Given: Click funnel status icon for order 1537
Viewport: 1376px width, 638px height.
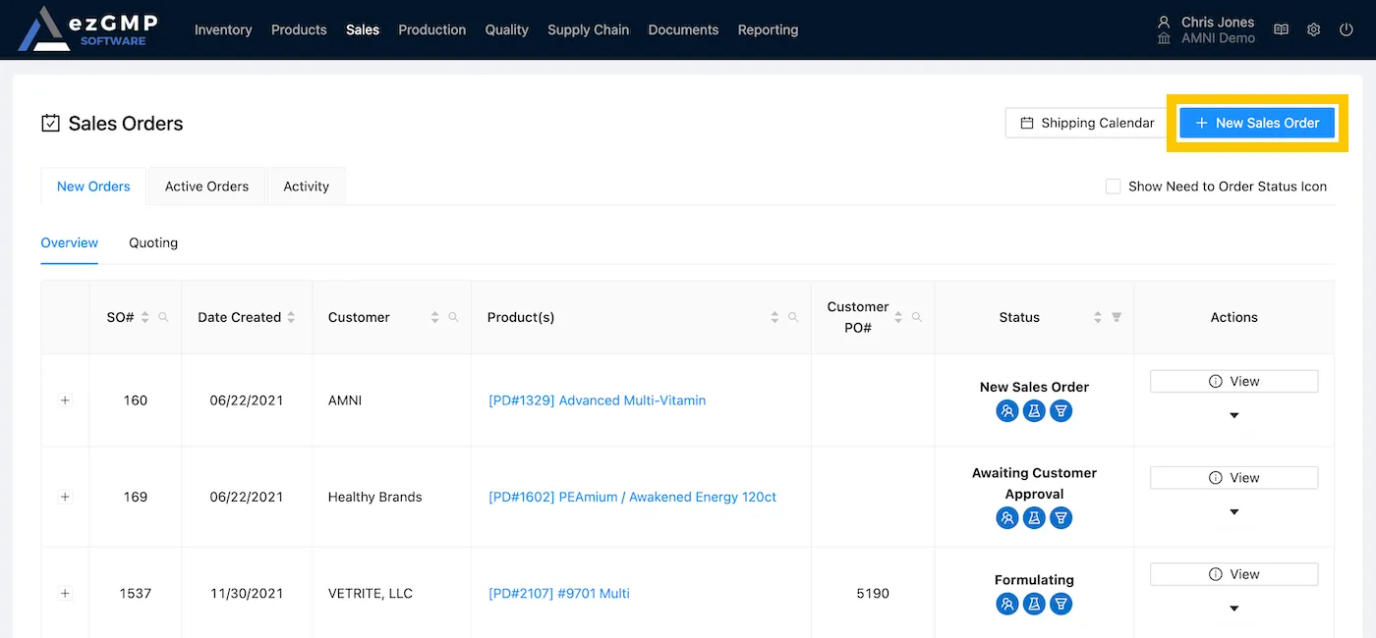Looking at the screenshot, I should 1060,605.
